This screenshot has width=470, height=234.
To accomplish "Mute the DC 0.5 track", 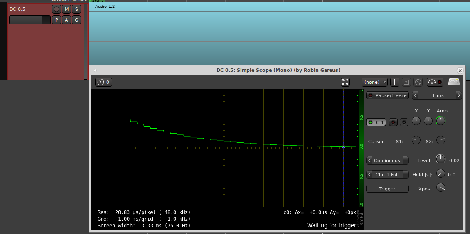I will coord(66,9).
